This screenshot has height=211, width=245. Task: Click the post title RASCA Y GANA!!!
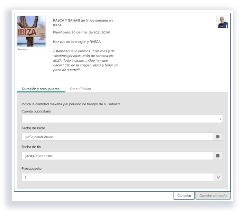tap(83, 23)
